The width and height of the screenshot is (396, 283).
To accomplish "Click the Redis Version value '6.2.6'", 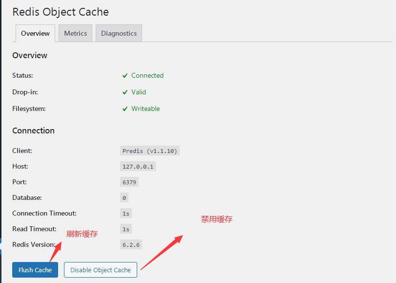I will 131,244.
